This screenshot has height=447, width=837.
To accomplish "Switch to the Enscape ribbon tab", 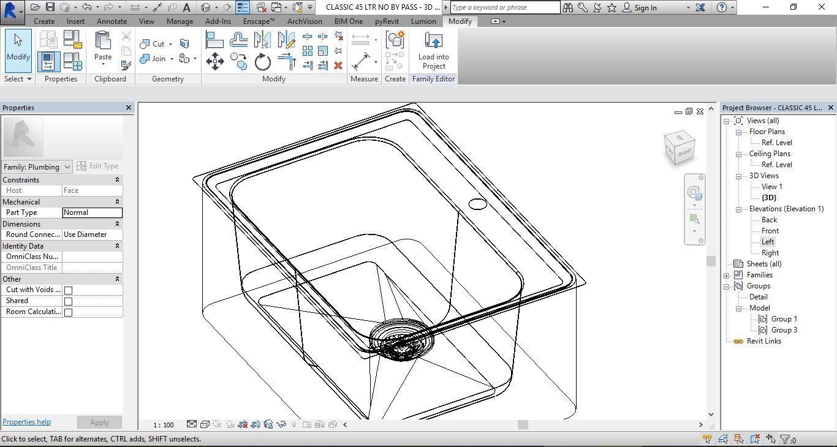I will pyautogui.click(x=259, y=21).
